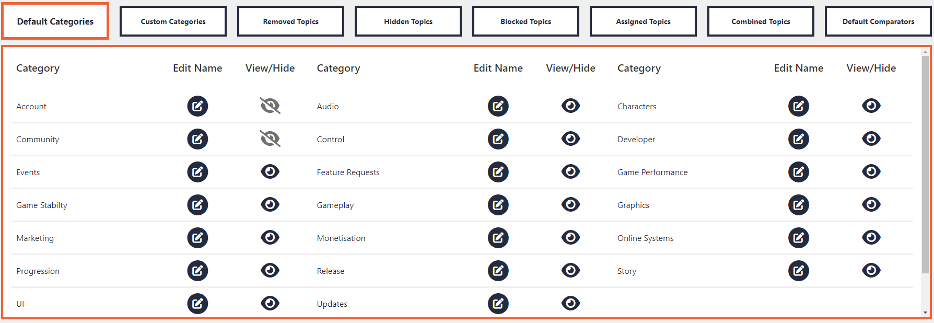Viewport: 934px width, 323px height.
Task: Edit the name of the Story category
Action: click(799, 271)
